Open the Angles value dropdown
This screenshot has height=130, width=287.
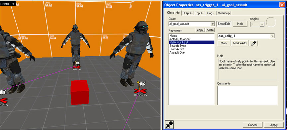(262, 24)
